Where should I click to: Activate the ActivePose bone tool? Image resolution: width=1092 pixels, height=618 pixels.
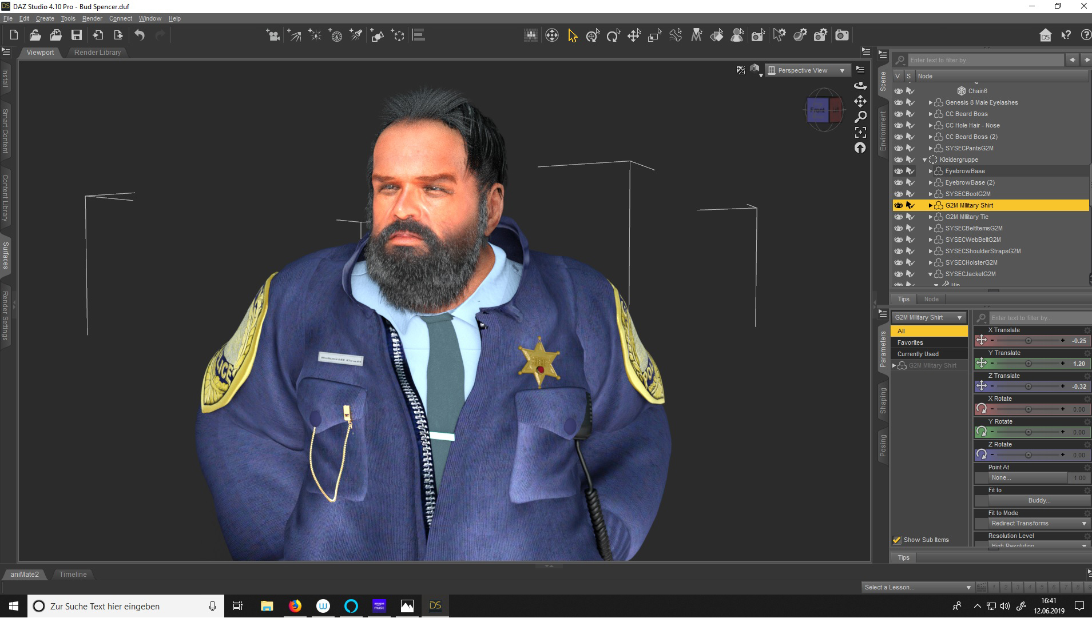pos(676,35)
